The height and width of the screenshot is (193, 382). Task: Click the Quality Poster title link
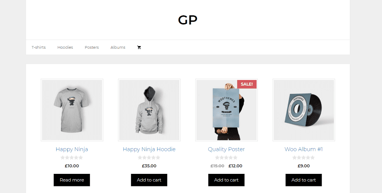tap(226, 150)
